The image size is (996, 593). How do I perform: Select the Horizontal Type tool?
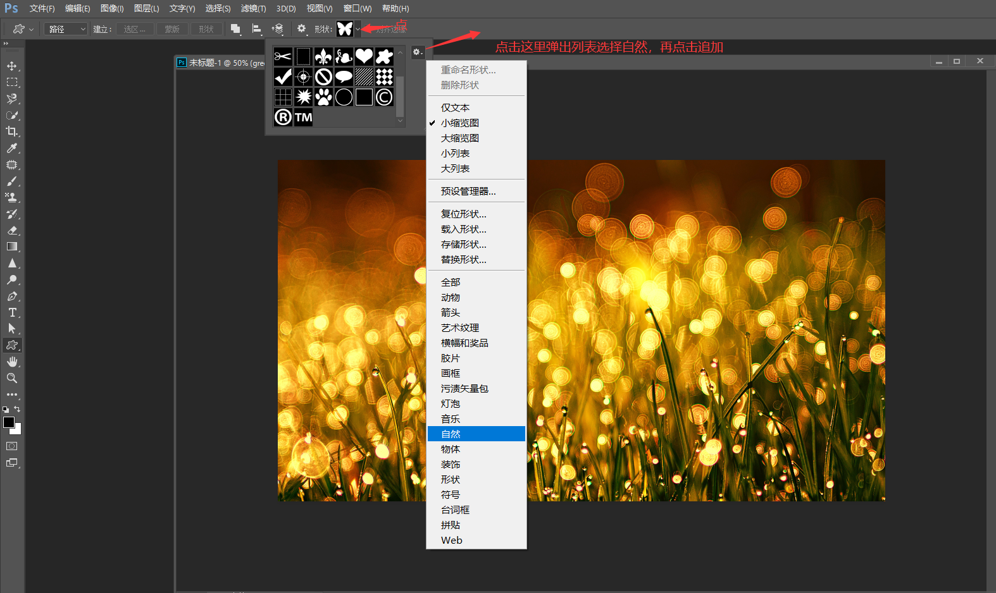click(11, 312)
